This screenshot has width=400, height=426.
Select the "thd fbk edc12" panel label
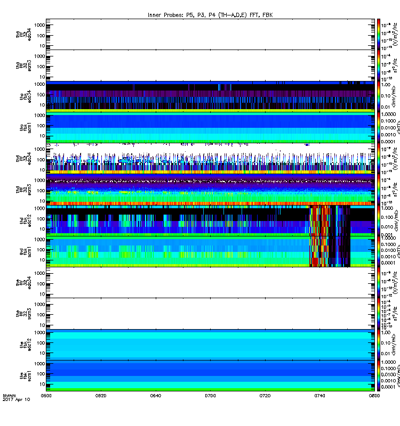[25, 221]
